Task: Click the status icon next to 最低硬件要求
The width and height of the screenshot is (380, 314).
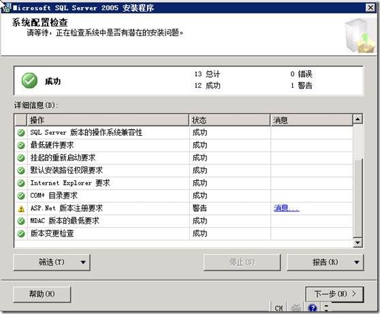Action: coord(21,145)
